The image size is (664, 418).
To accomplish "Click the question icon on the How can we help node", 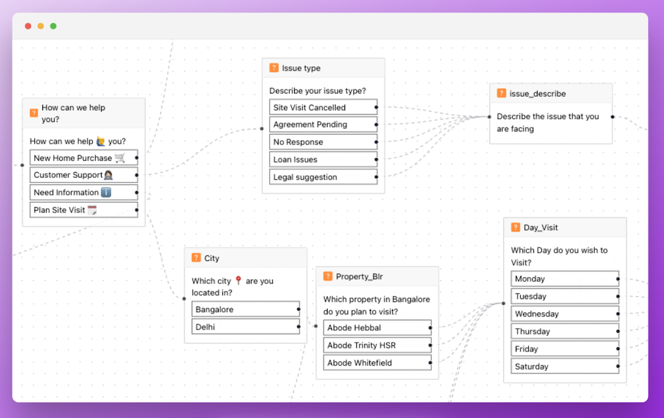I will [34, 113].
